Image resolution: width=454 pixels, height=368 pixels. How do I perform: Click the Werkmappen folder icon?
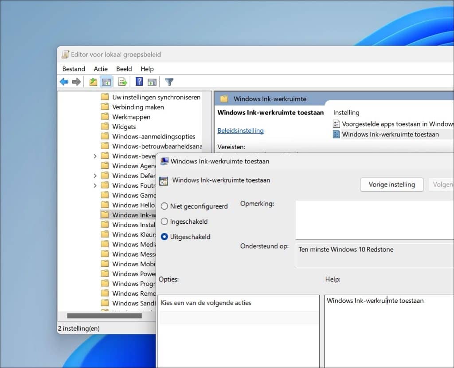click(105, 117)
